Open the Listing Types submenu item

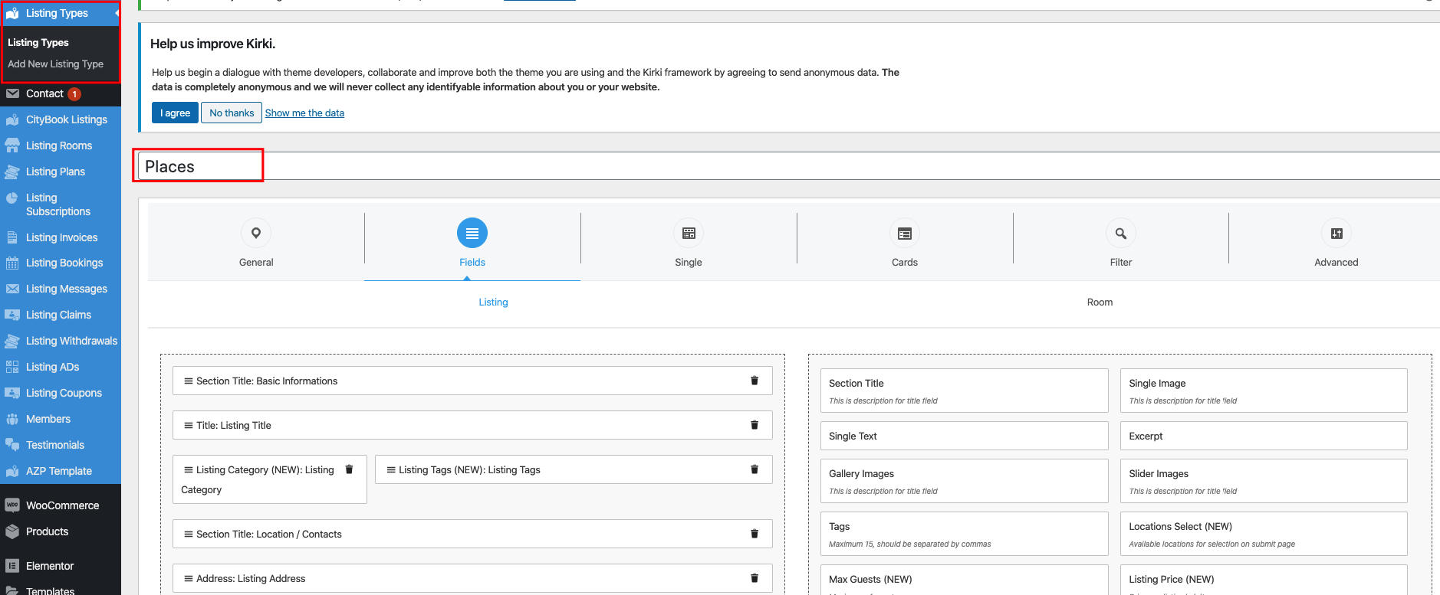tap(38, 43)
